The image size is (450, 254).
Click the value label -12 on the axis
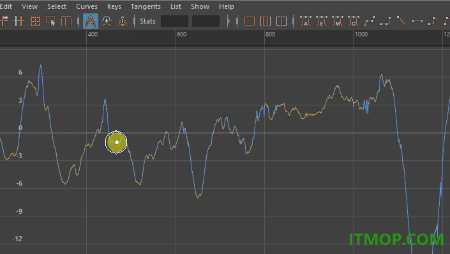17,239
